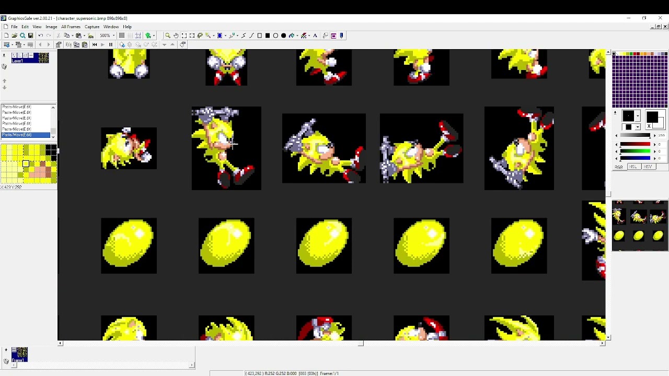The image size is (669, 376).
Task: Select the filled Ellipse tool
Action: point(283,36)
